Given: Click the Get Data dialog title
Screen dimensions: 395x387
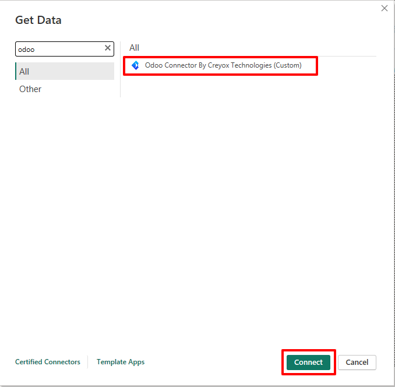Looking at the screenshot, I should point(38,20).
